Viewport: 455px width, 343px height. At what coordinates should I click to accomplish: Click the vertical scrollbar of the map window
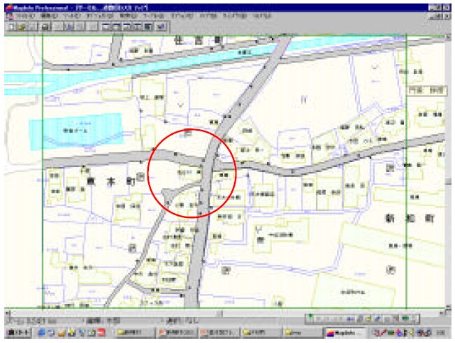click(448, 175)
